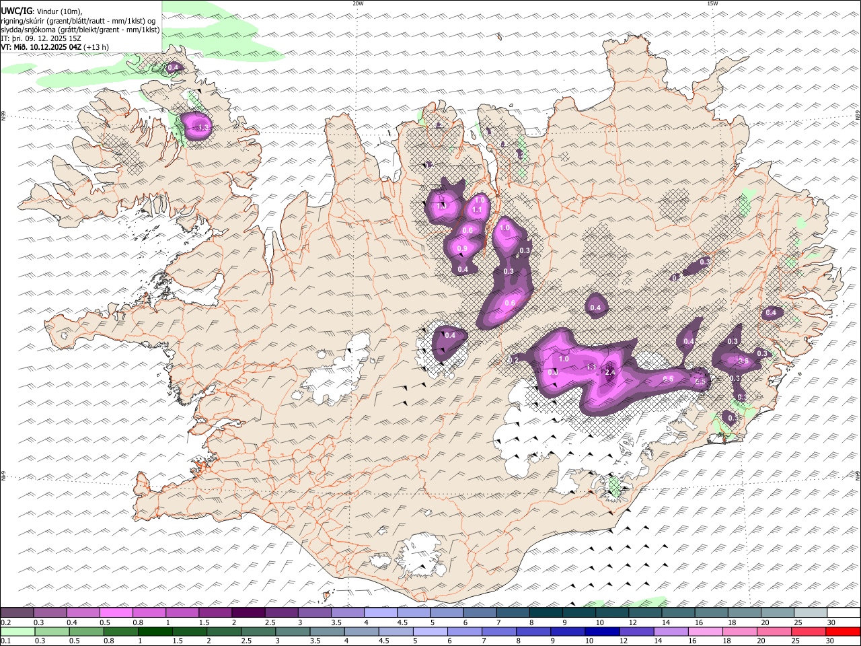The image size is (861, 646).
Task: Select the dark teal swatch labeled 8 in upper legend
Action: click(x=546, y=613)
